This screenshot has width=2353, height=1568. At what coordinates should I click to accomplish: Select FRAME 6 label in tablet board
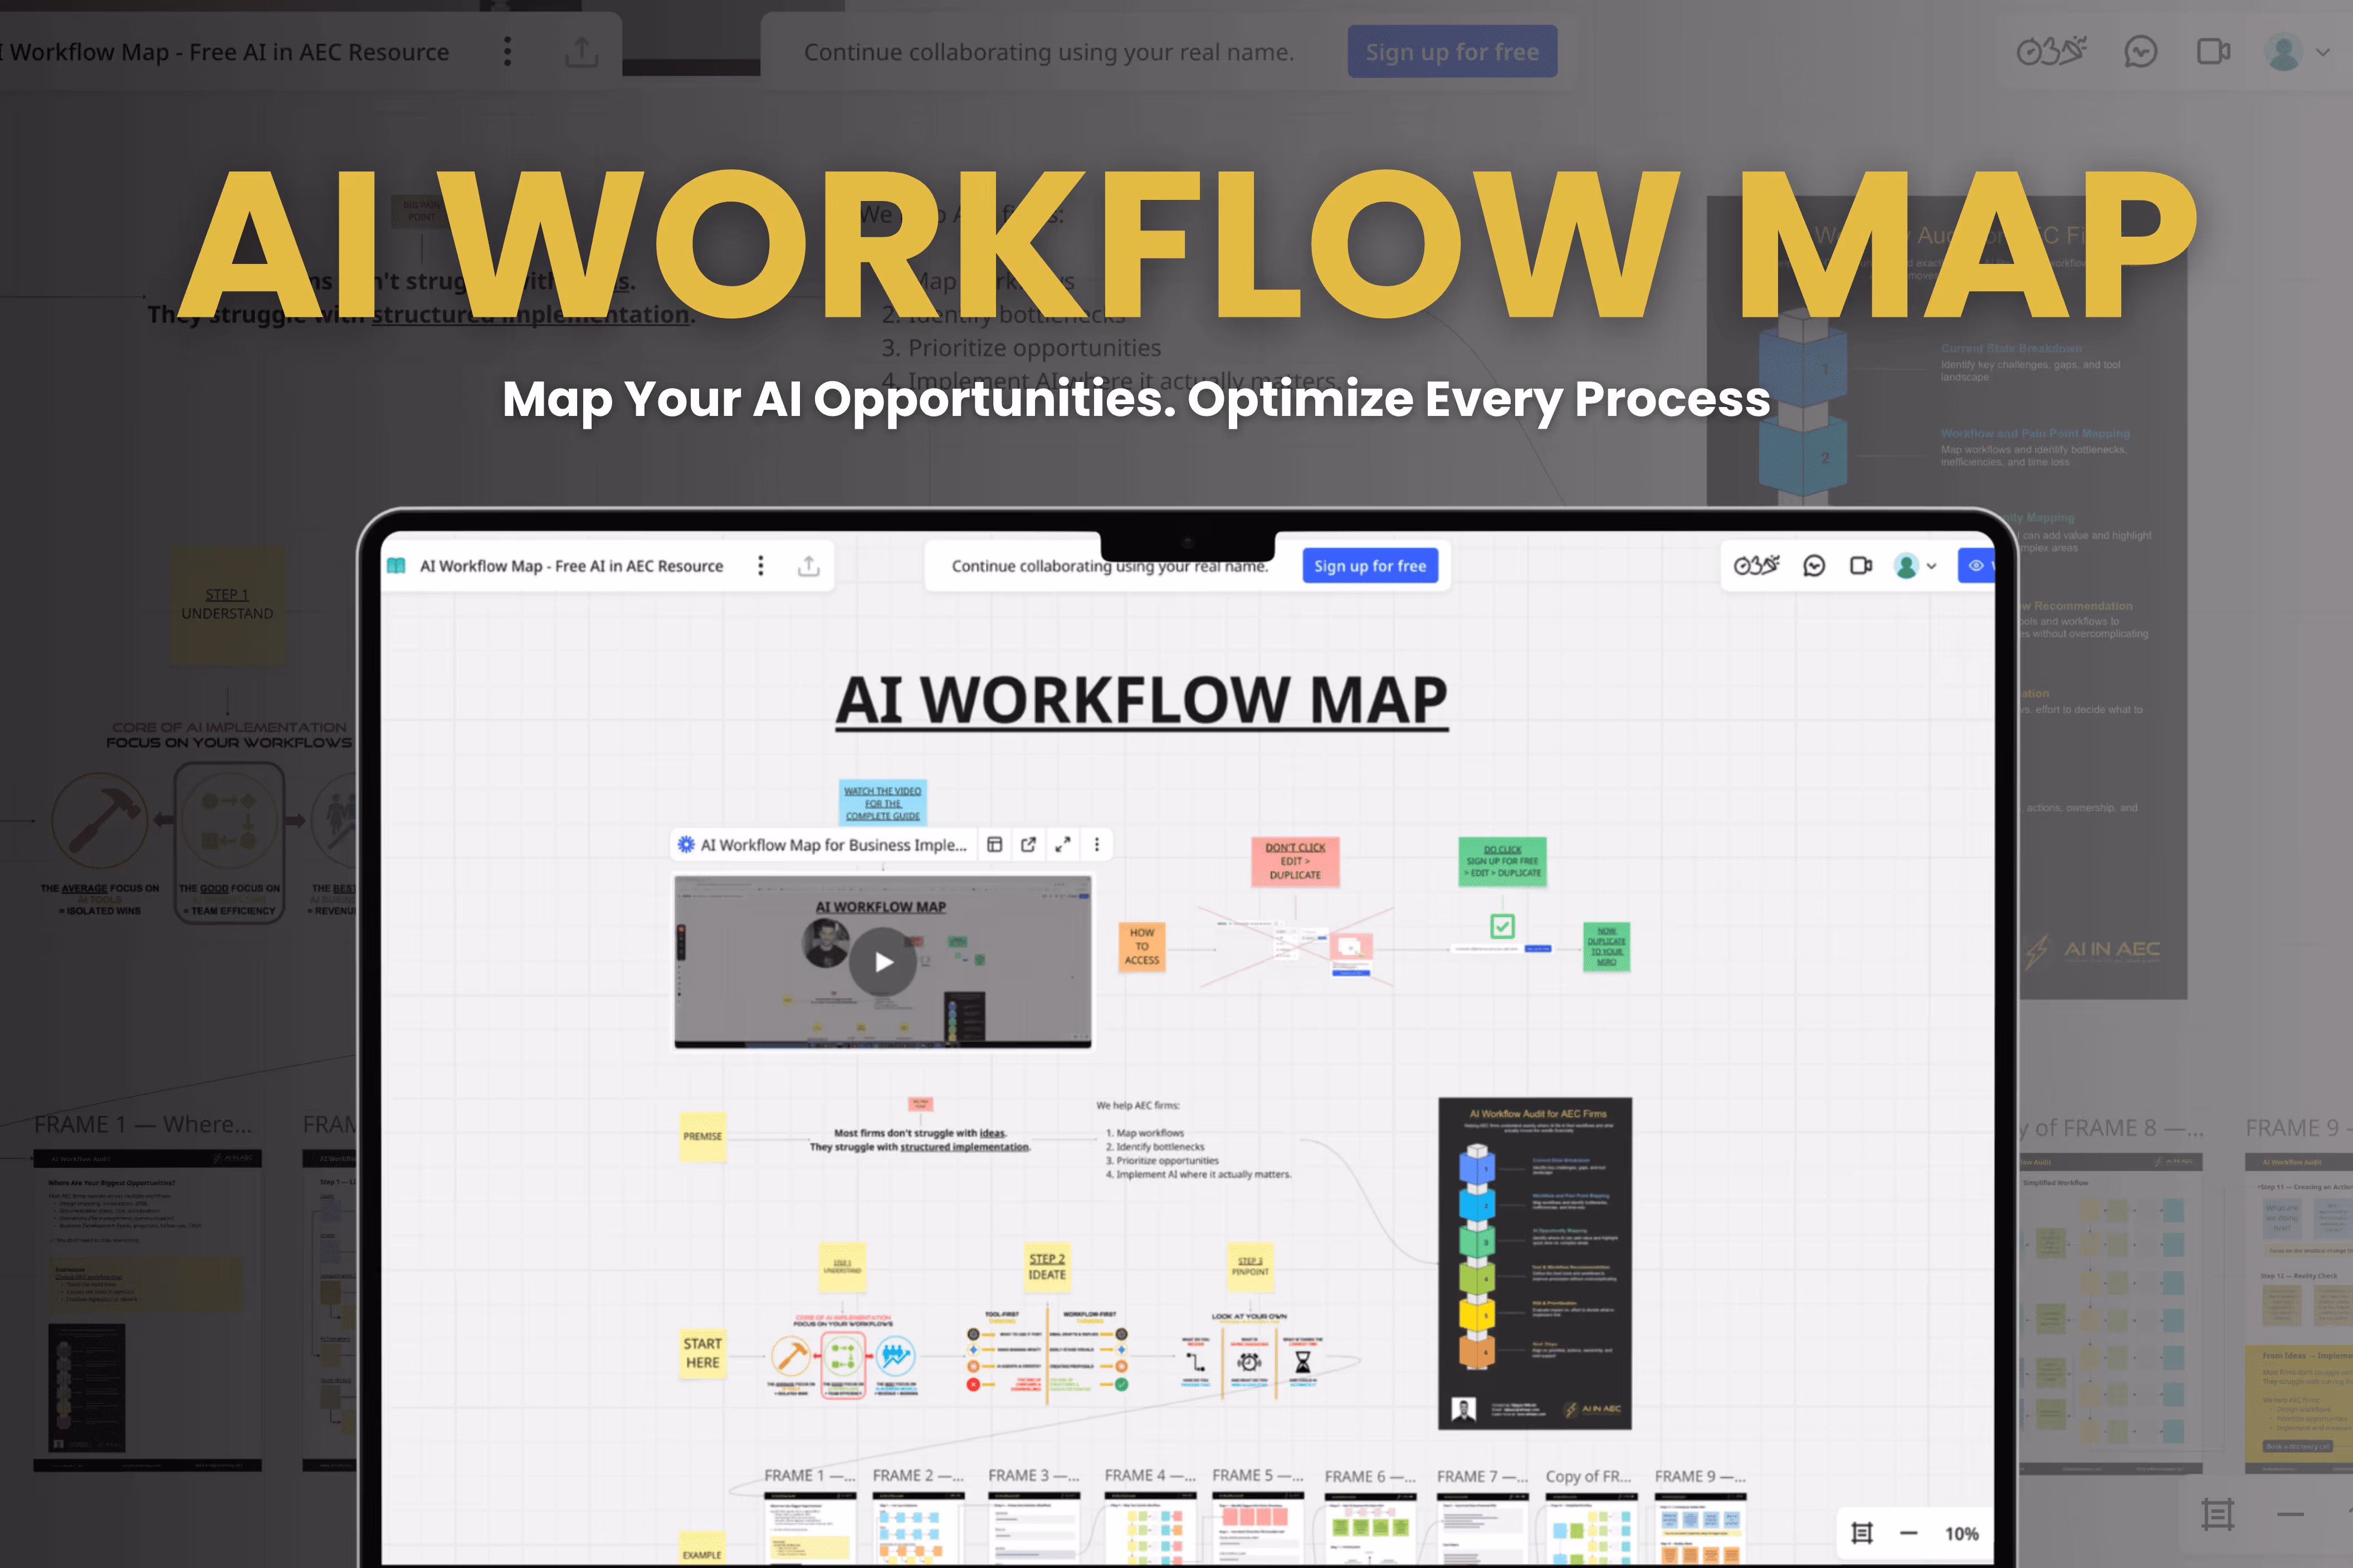[1370, 1477]
